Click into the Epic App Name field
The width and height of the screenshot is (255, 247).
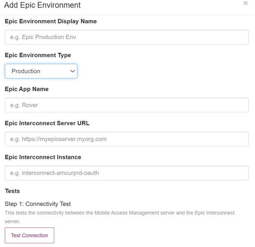click(x=127, y=105)
